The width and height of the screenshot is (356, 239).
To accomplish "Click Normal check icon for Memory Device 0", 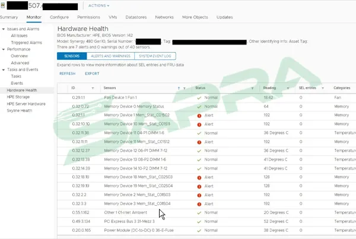I will point(199,107).
